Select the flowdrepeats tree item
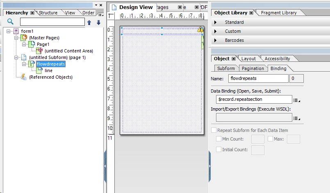Screen dimensions: 330x193 [x=51, y=64]
